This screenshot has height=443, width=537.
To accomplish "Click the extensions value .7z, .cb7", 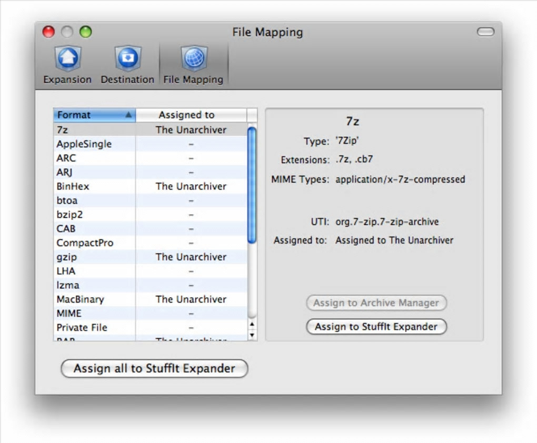I will [354, 159].
